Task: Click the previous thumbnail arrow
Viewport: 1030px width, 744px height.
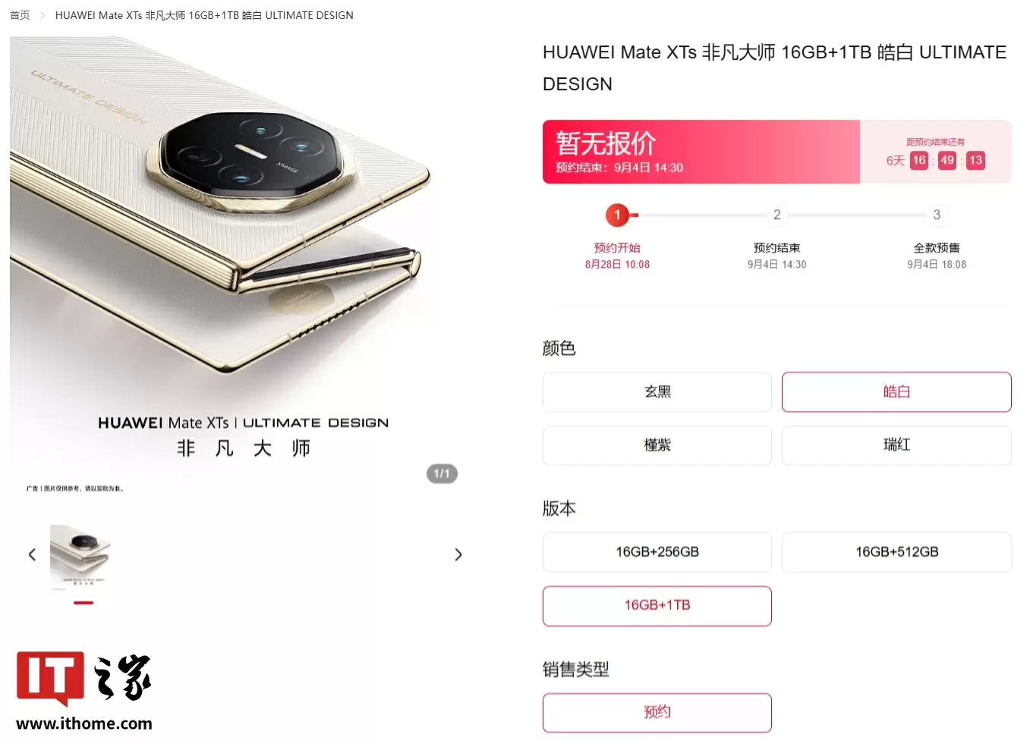Action: pyautogui.click(x=32, y=554)
